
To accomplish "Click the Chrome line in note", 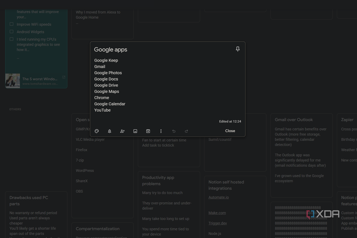I will pyautogui.click(x=102, y=98).
